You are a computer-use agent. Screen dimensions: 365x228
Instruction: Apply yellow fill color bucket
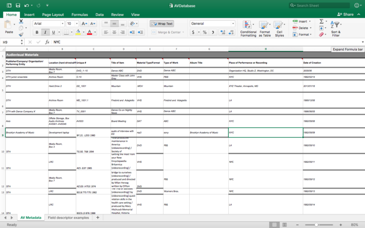pyautogui.click(x=78, y=32)
